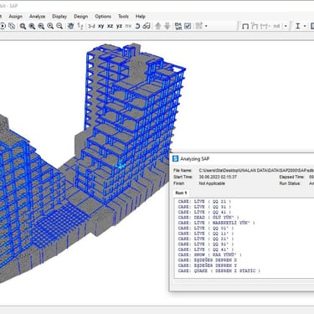
Task: Move down in list with down arrow
Action: (x=167, y=26)
